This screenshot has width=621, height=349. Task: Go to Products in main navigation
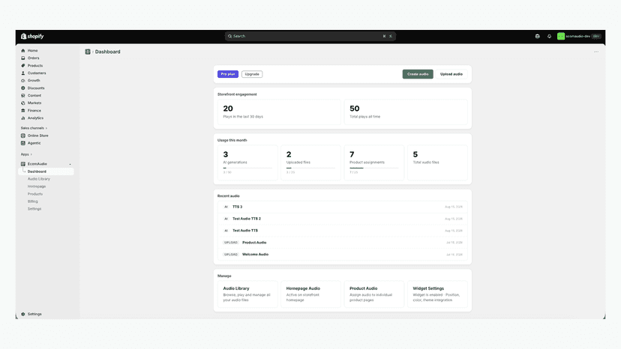(34, 66)
